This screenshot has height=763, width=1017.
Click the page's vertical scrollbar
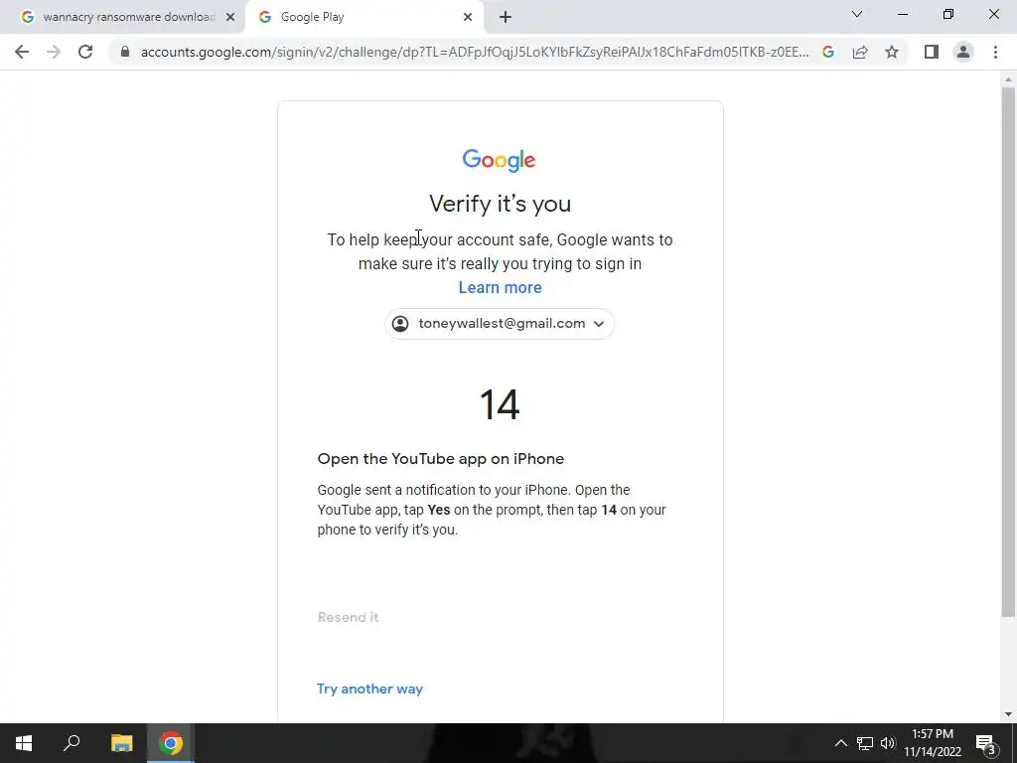tap(1008, 351)
